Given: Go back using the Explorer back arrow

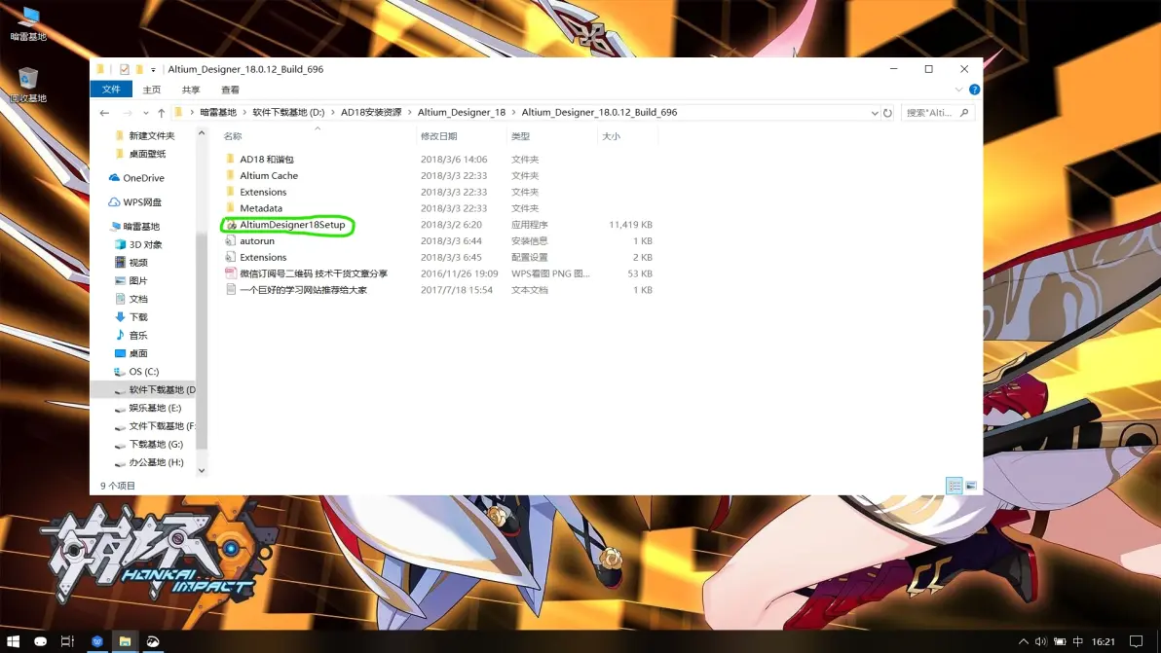Looking at the screenshot, I should 104,113.
